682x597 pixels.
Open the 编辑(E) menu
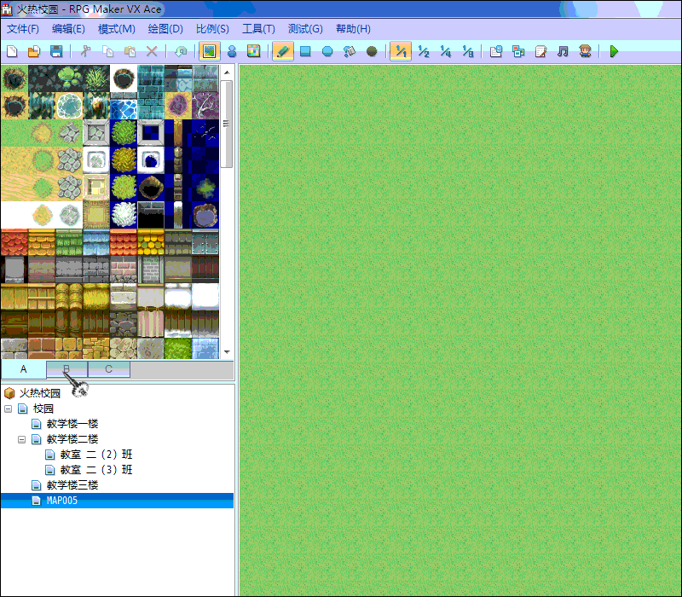coord(68,29)
